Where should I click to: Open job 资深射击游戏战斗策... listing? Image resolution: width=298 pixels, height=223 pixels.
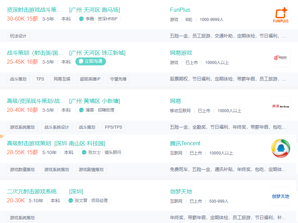pyautogui.click(x=34, y=10)
